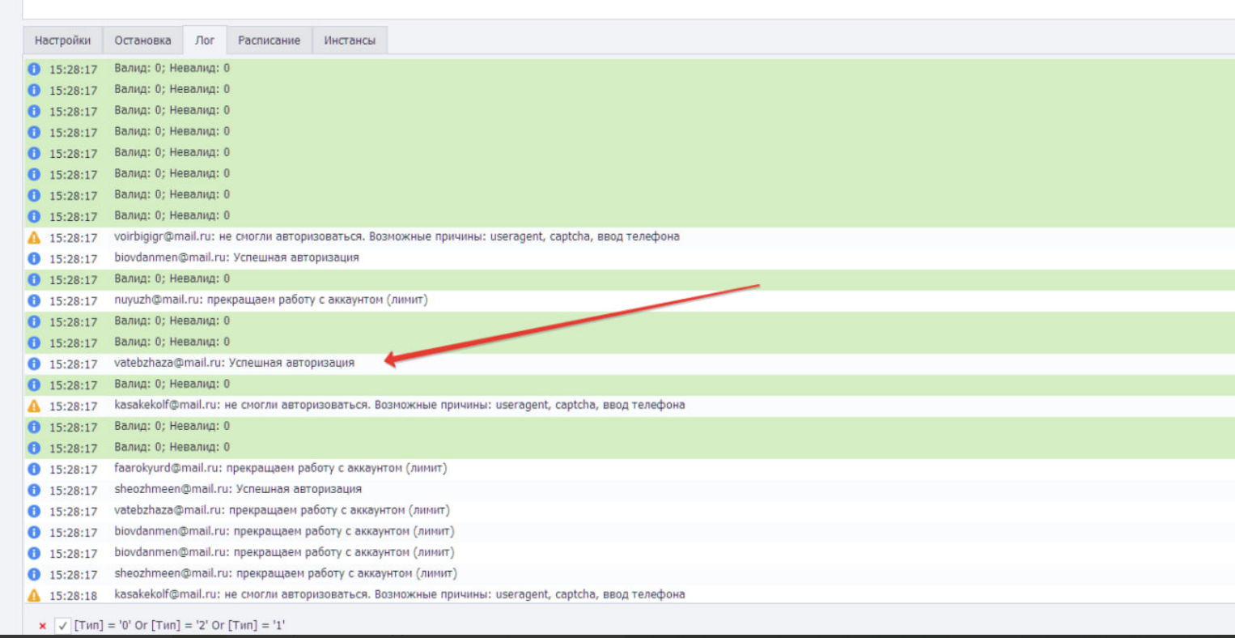Select the biovdanmen@mail.ru: Успешная авторизация message
Screen dimensions: 1235x638
point(236,257)
